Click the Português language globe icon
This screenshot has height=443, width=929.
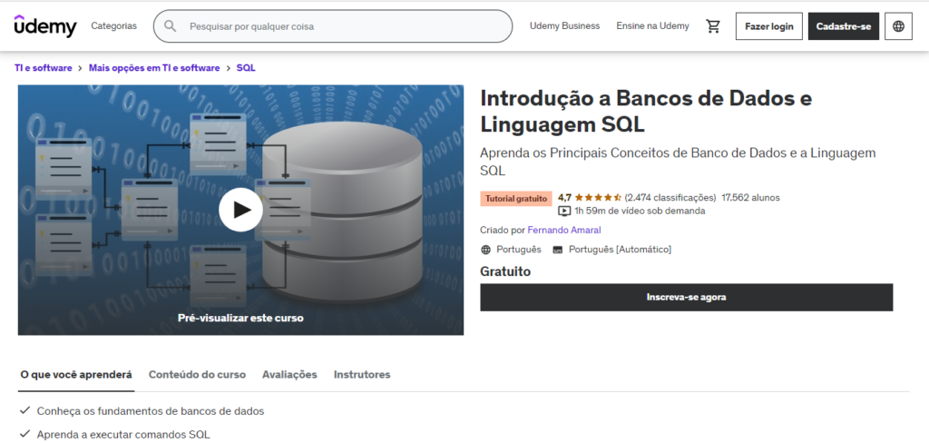pos(486,250)
